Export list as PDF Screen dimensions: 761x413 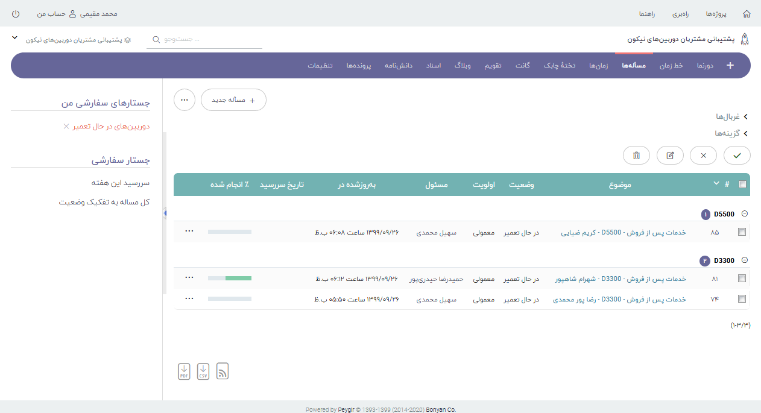(x=185, y=371)
